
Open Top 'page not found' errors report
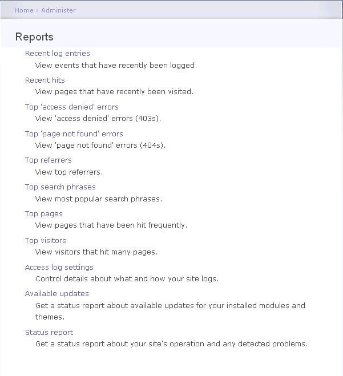pyautogui.click(x=74, y=134)
